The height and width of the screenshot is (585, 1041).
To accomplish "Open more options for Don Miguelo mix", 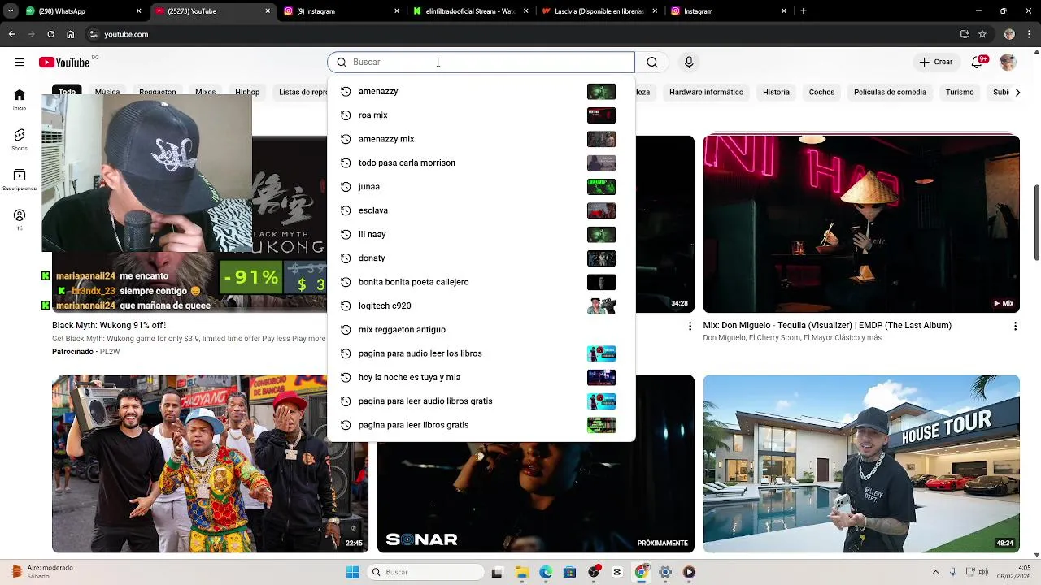I will [1014, 326].
